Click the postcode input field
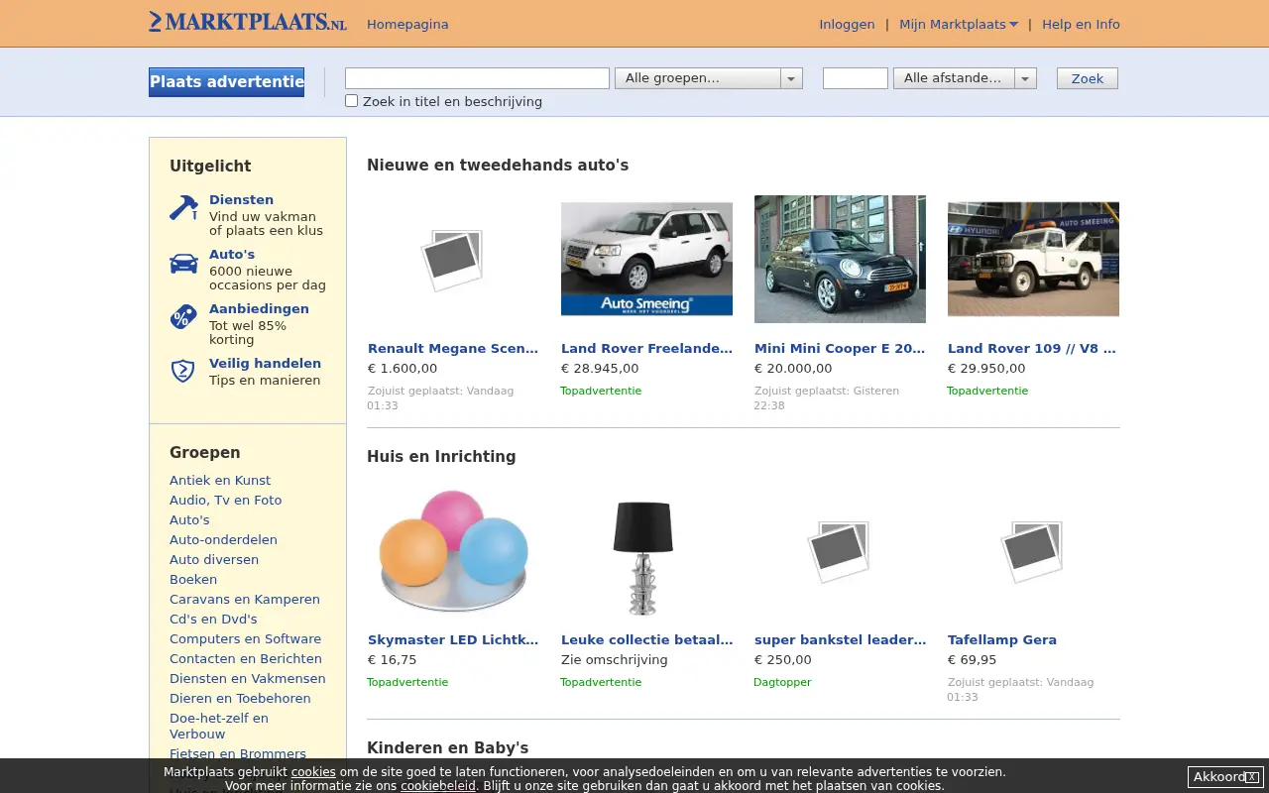The width and height of the screenshot is (1269, 793). tap(856, 78)
